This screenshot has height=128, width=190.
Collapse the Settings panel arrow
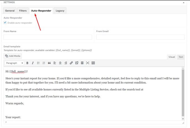(x=184, y=2)
